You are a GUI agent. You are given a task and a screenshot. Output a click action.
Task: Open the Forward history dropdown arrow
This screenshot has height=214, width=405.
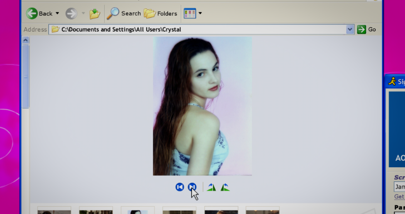coord(83,13)
